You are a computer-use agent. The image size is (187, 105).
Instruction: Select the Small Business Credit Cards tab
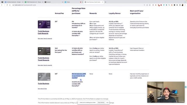[x=93, y=2]
